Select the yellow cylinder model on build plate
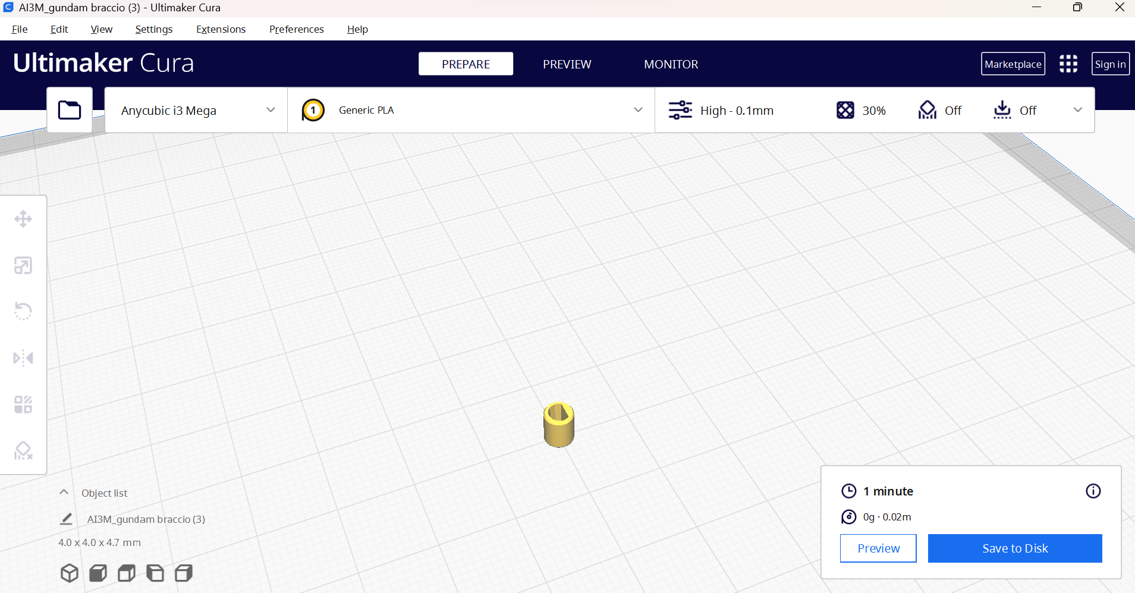This screenshot has width=1135, height=593. pos(559,425)
